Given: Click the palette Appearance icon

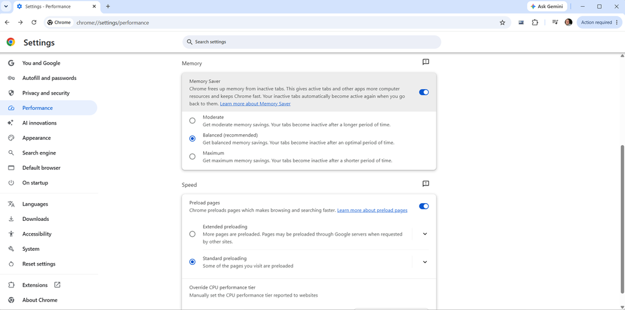Looking at the screenshot, I should pos(11,138).
